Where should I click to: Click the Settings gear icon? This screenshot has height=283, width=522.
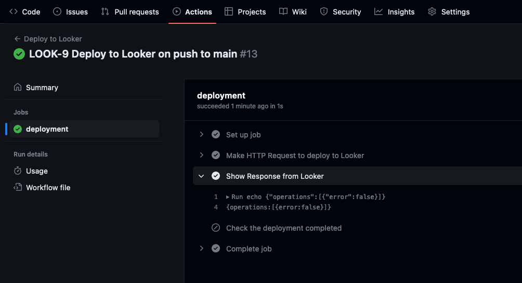(432, 11)
